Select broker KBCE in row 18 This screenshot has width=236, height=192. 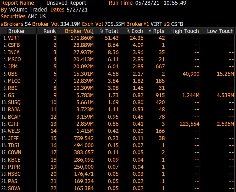pos(14,160)
